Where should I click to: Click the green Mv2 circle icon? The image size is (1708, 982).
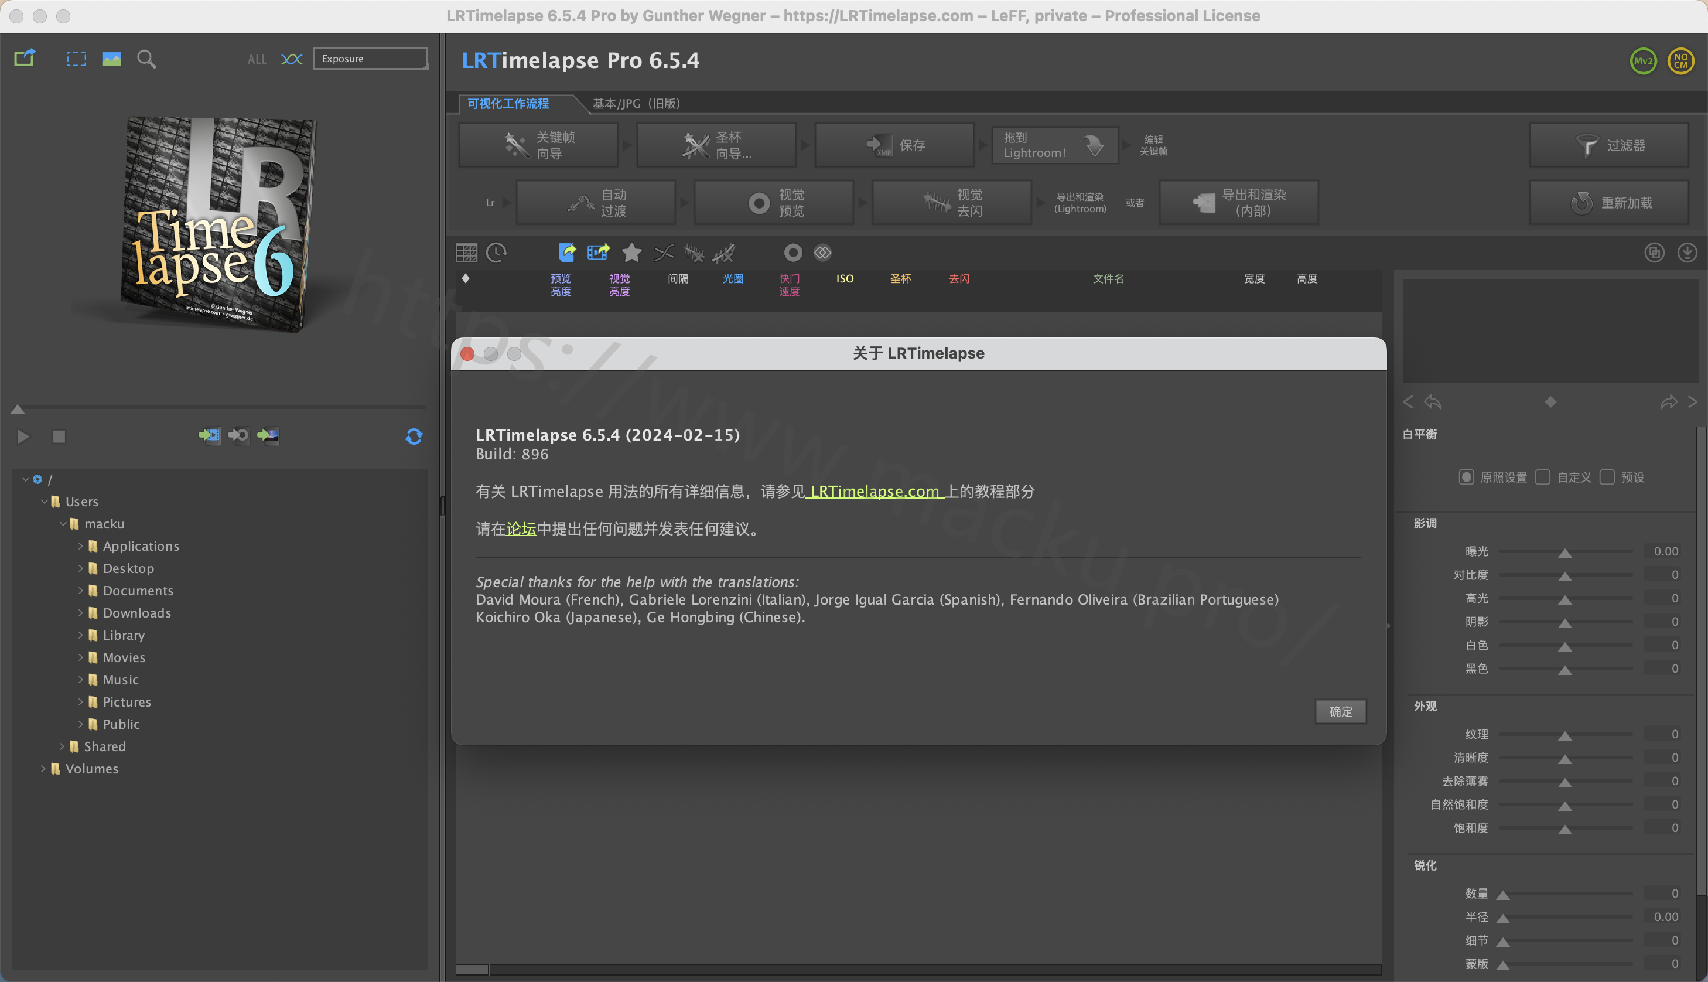pyautogui.click(x=1644, y=61)
